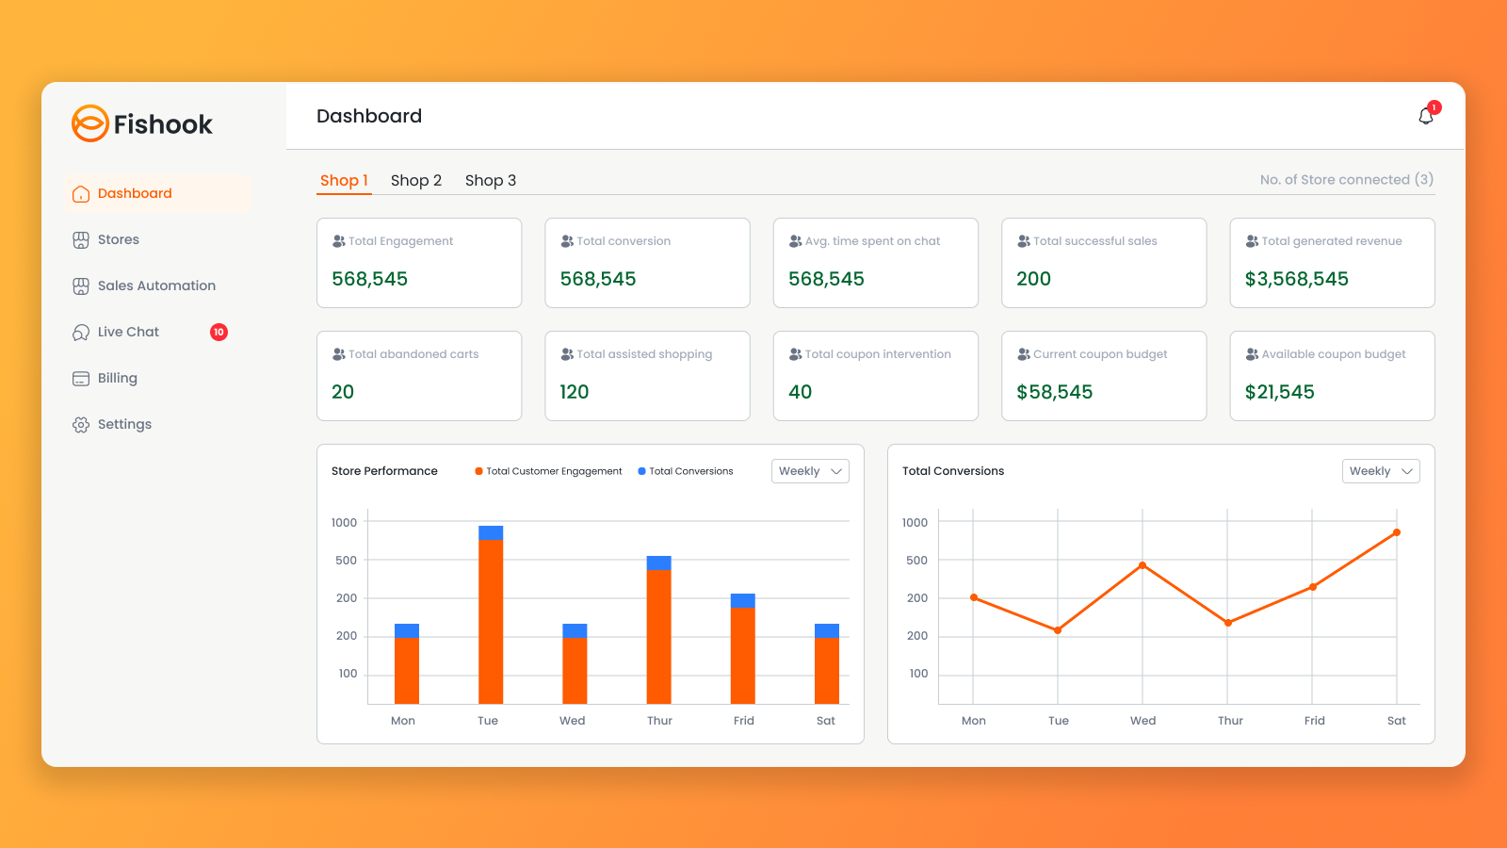Image resolution: width=1507 pixels, height=848 pixels.
Task: Click the No. of Store connected text
Action: [1345, 179]
